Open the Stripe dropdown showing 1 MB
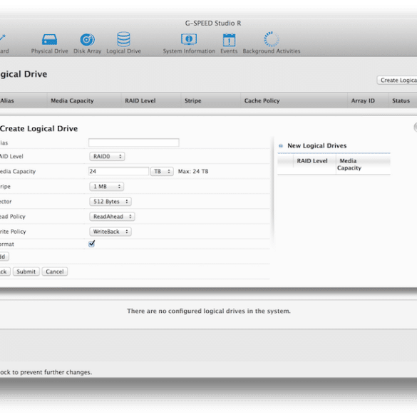 106,187
